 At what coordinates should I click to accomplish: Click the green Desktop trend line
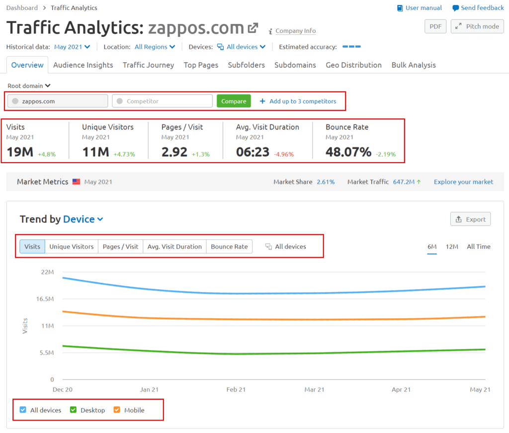(x=274, y=353)
